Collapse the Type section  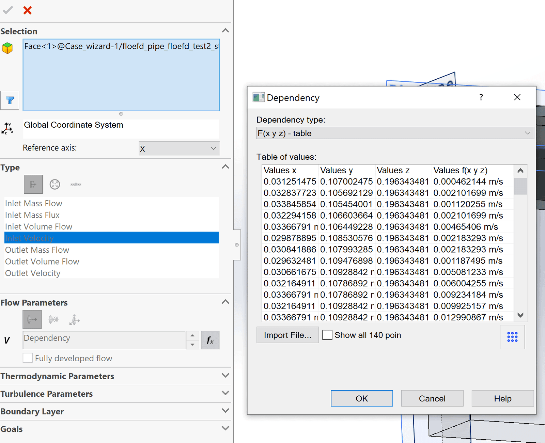tap(225, 167)
